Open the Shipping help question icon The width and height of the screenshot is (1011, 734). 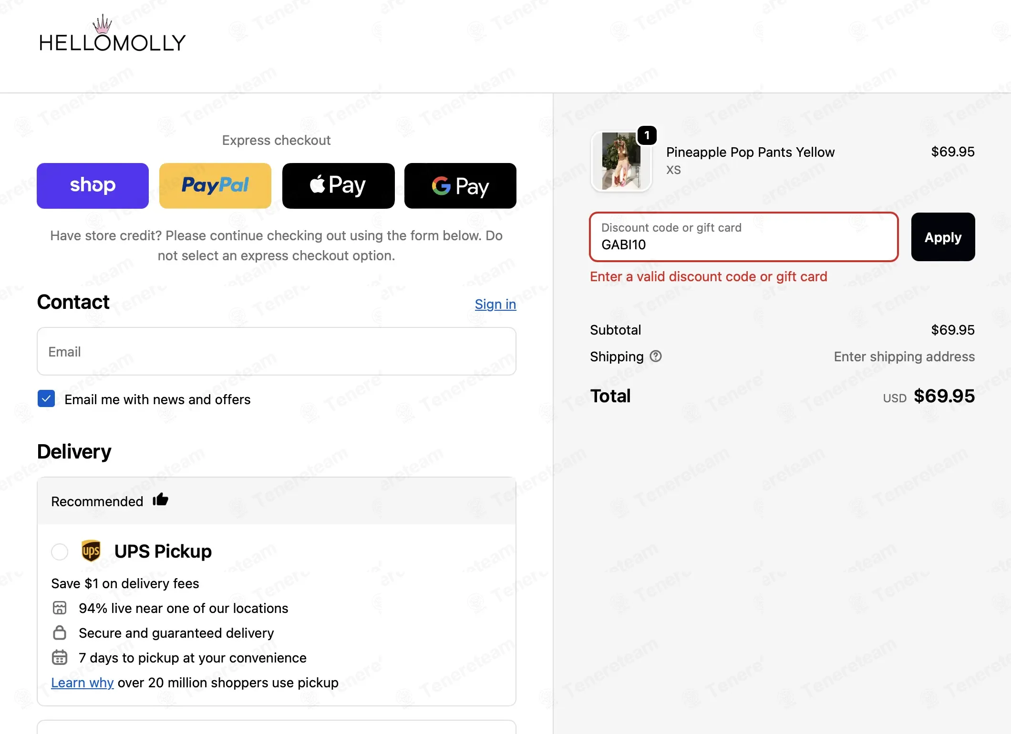coord(656,356)
